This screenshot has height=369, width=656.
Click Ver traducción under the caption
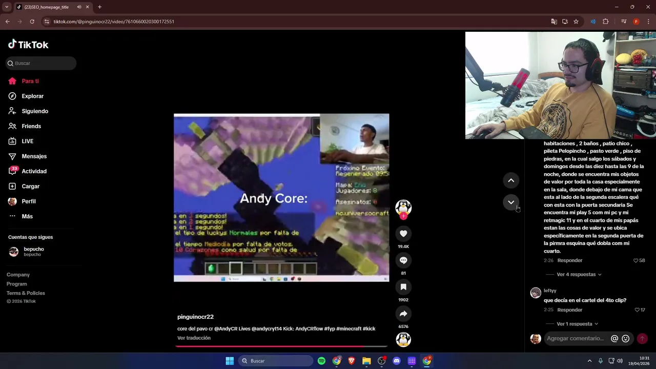pos(194,338)
